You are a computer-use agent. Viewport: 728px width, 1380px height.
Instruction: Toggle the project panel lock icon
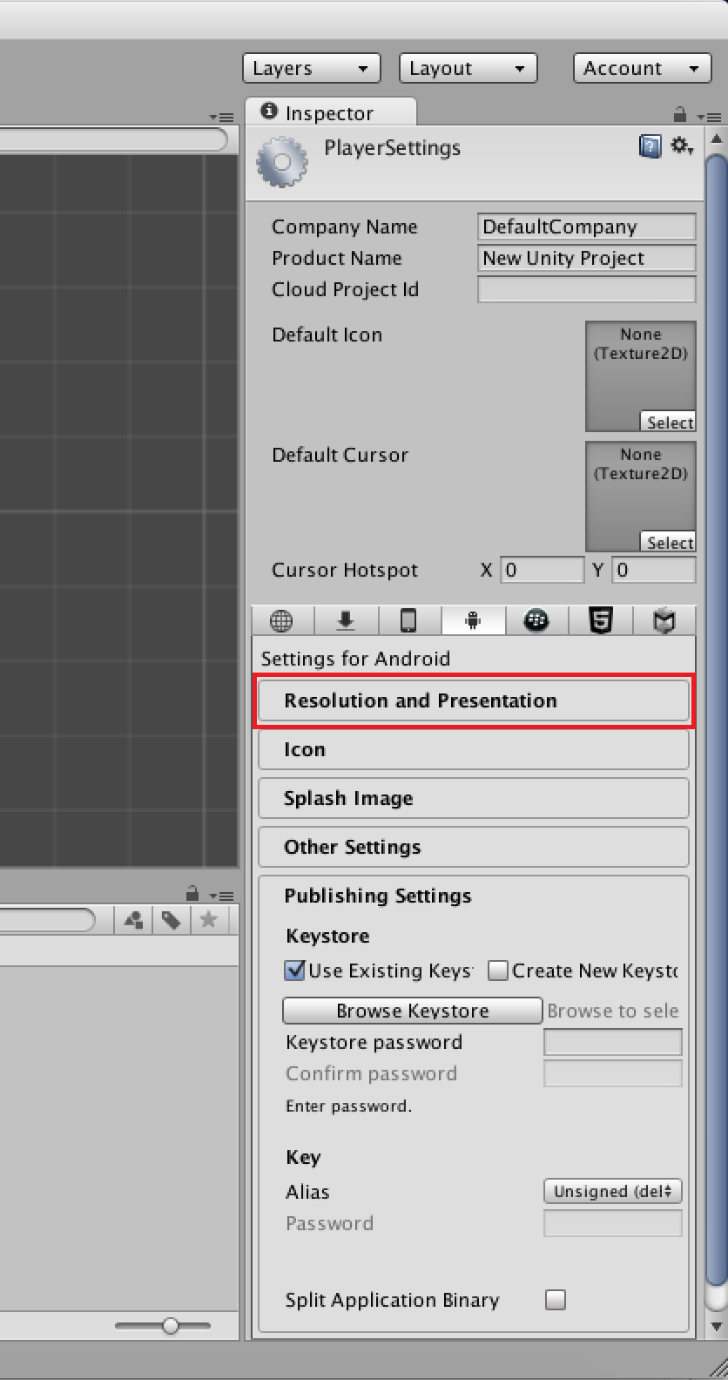[x=192, y=893]
